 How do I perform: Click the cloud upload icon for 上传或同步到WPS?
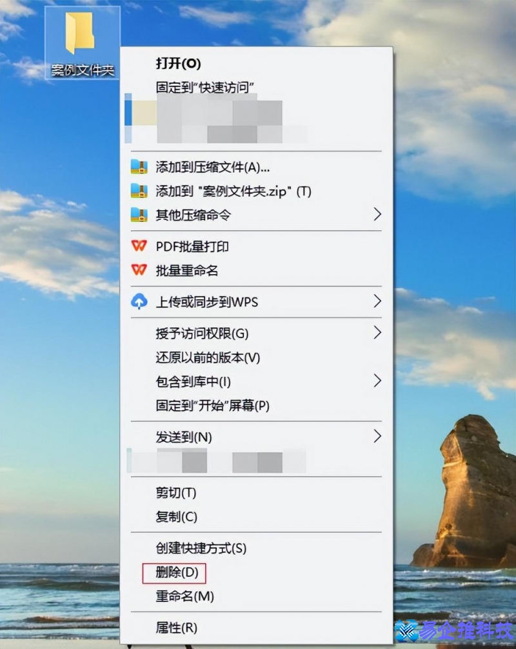(138, 301)
